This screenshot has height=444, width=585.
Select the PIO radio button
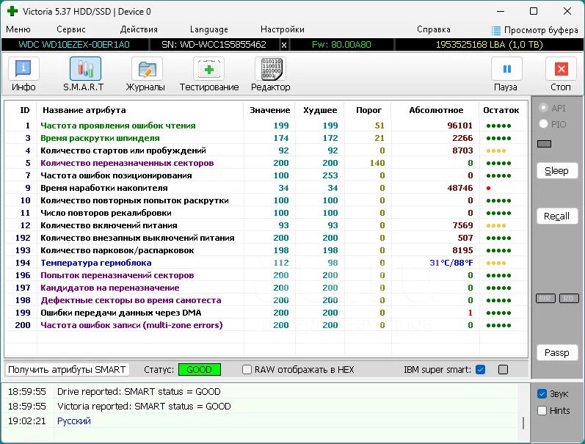coord(544,123)
